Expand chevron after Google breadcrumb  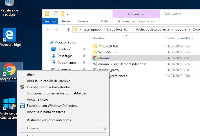[x=189, y=30]
